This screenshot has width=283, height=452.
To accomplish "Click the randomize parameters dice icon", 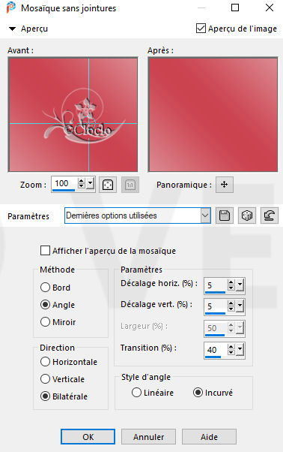I will click(x=247, y=215).
